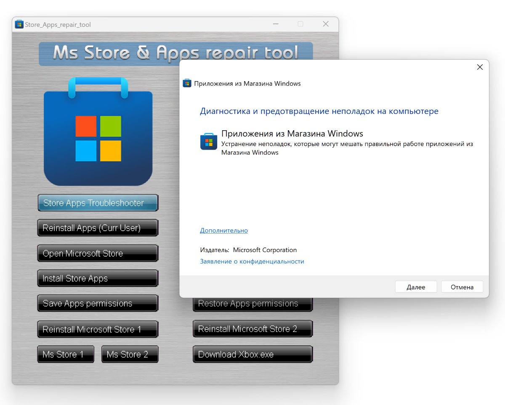Click the Ms Store 2 button
This screenshot has width=505, height=405.
click(x=130, y=354)
